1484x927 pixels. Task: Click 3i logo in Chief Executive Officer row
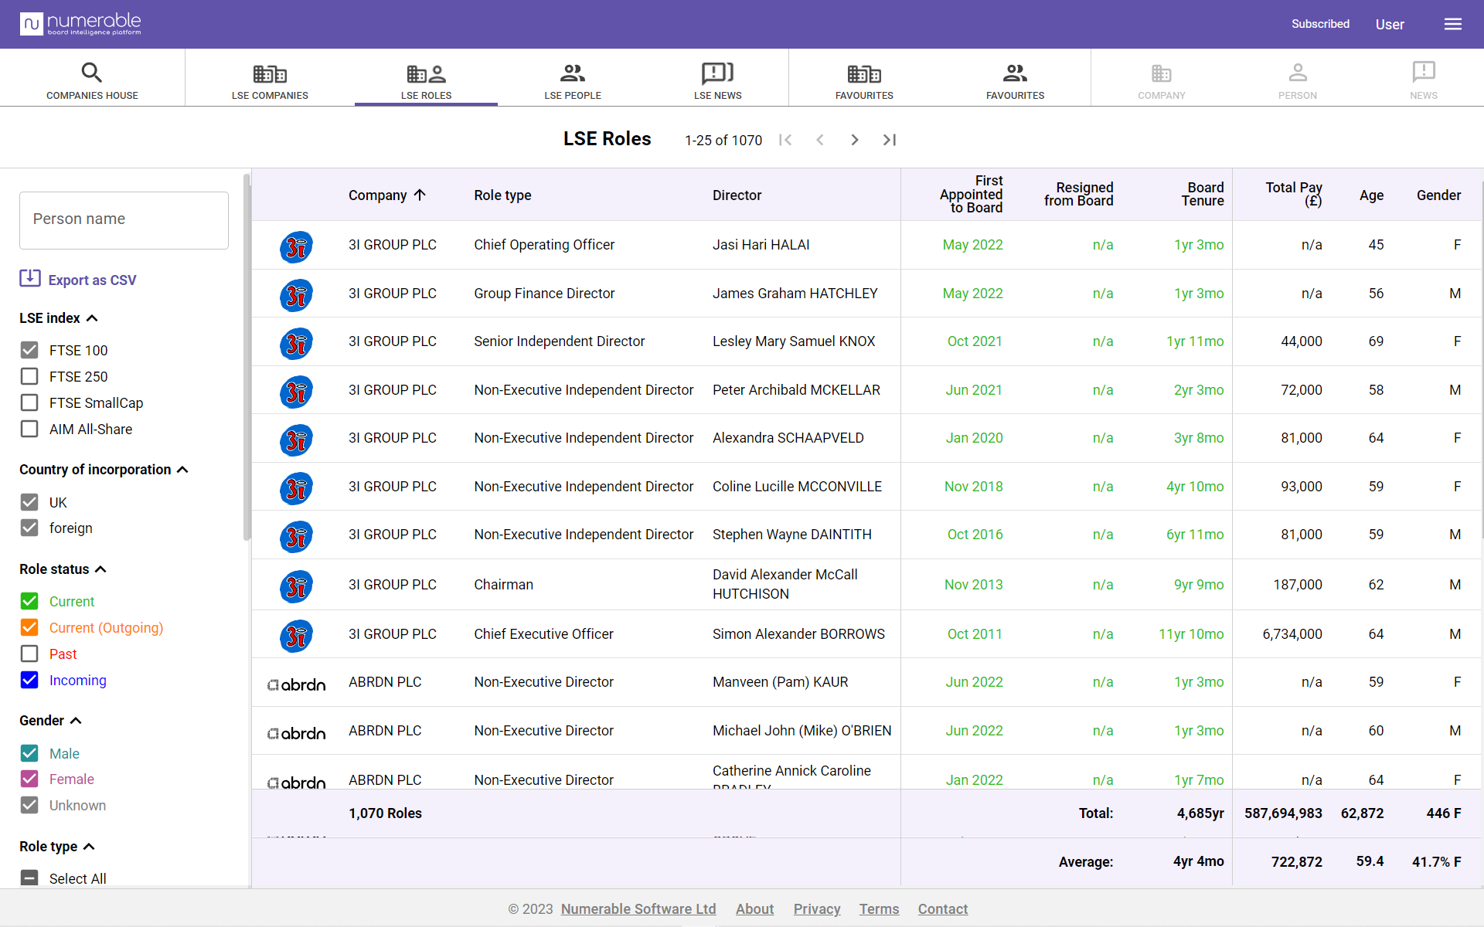296,636
